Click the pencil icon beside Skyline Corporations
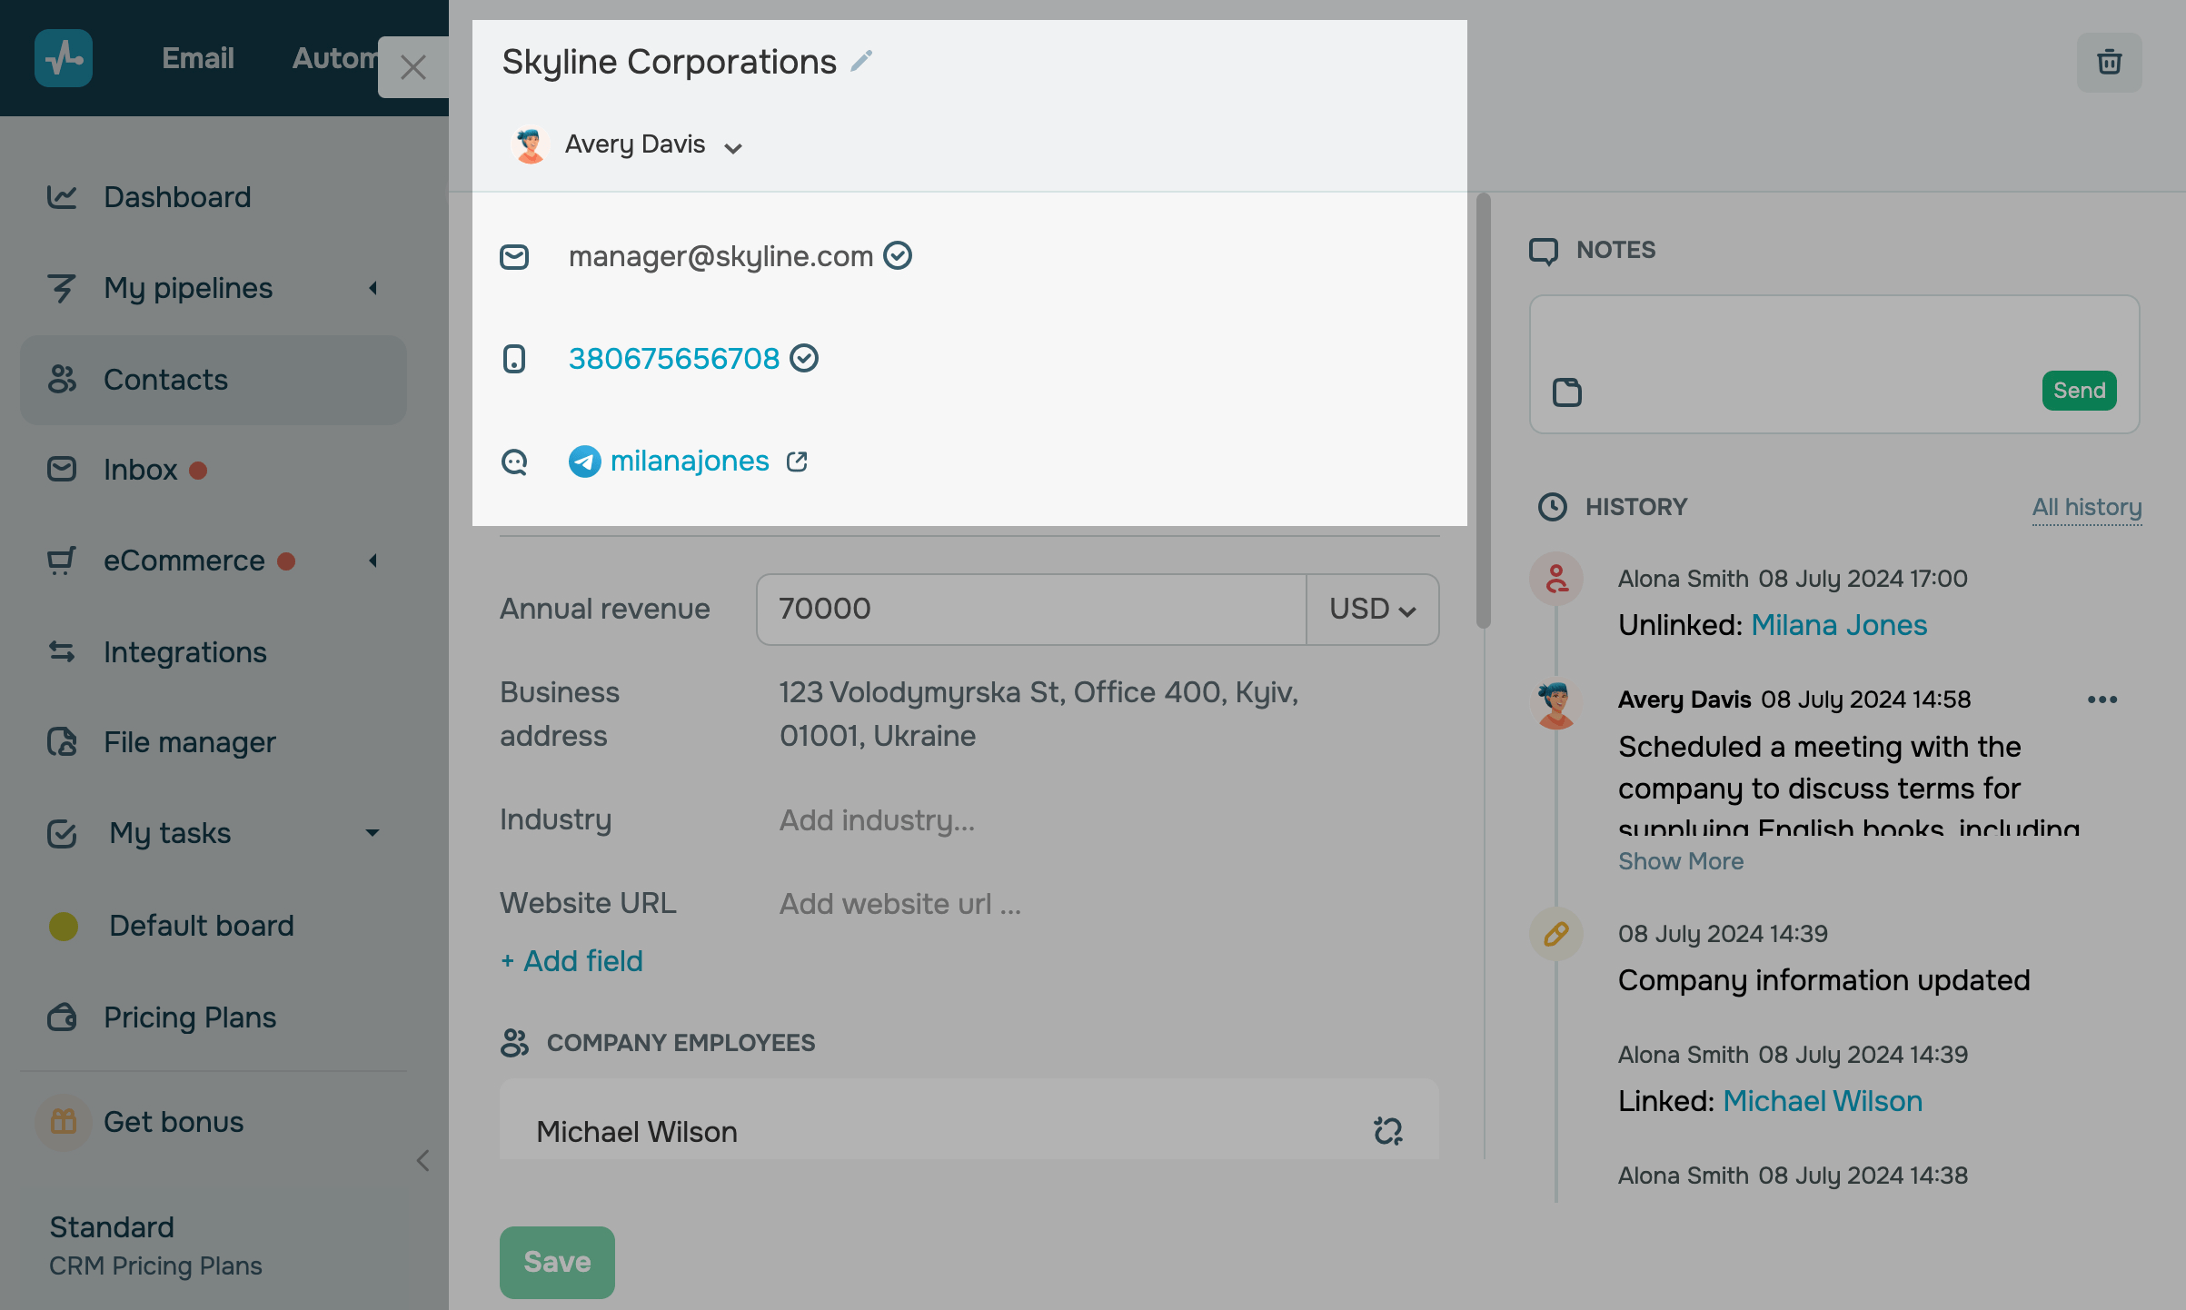This screenshot has width=2186, height=1310. coord(861,62)
